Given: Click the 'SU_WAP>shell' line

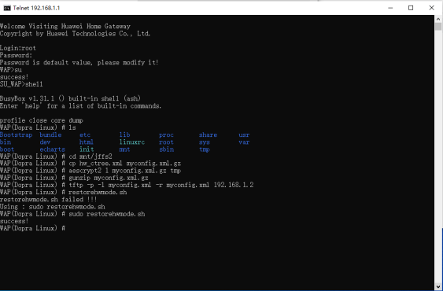Looking at the screenshot, I should point(21,84).
